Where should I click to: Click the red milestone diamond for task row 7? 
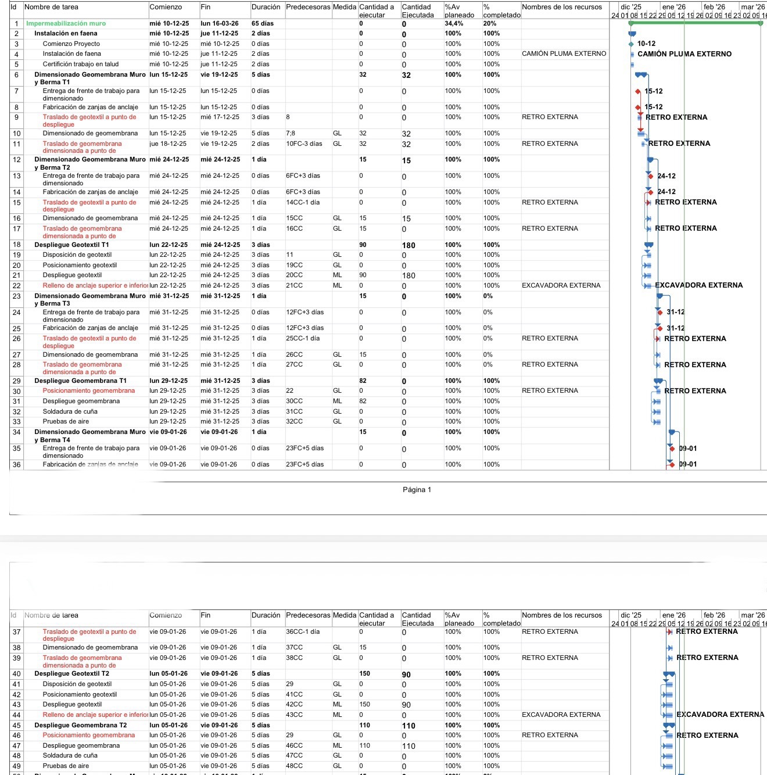(638, 91)
